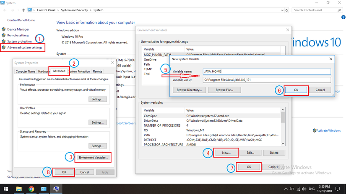Click Advanced system settings link
This screenshot has height=194, width=346.
point(24,48)
